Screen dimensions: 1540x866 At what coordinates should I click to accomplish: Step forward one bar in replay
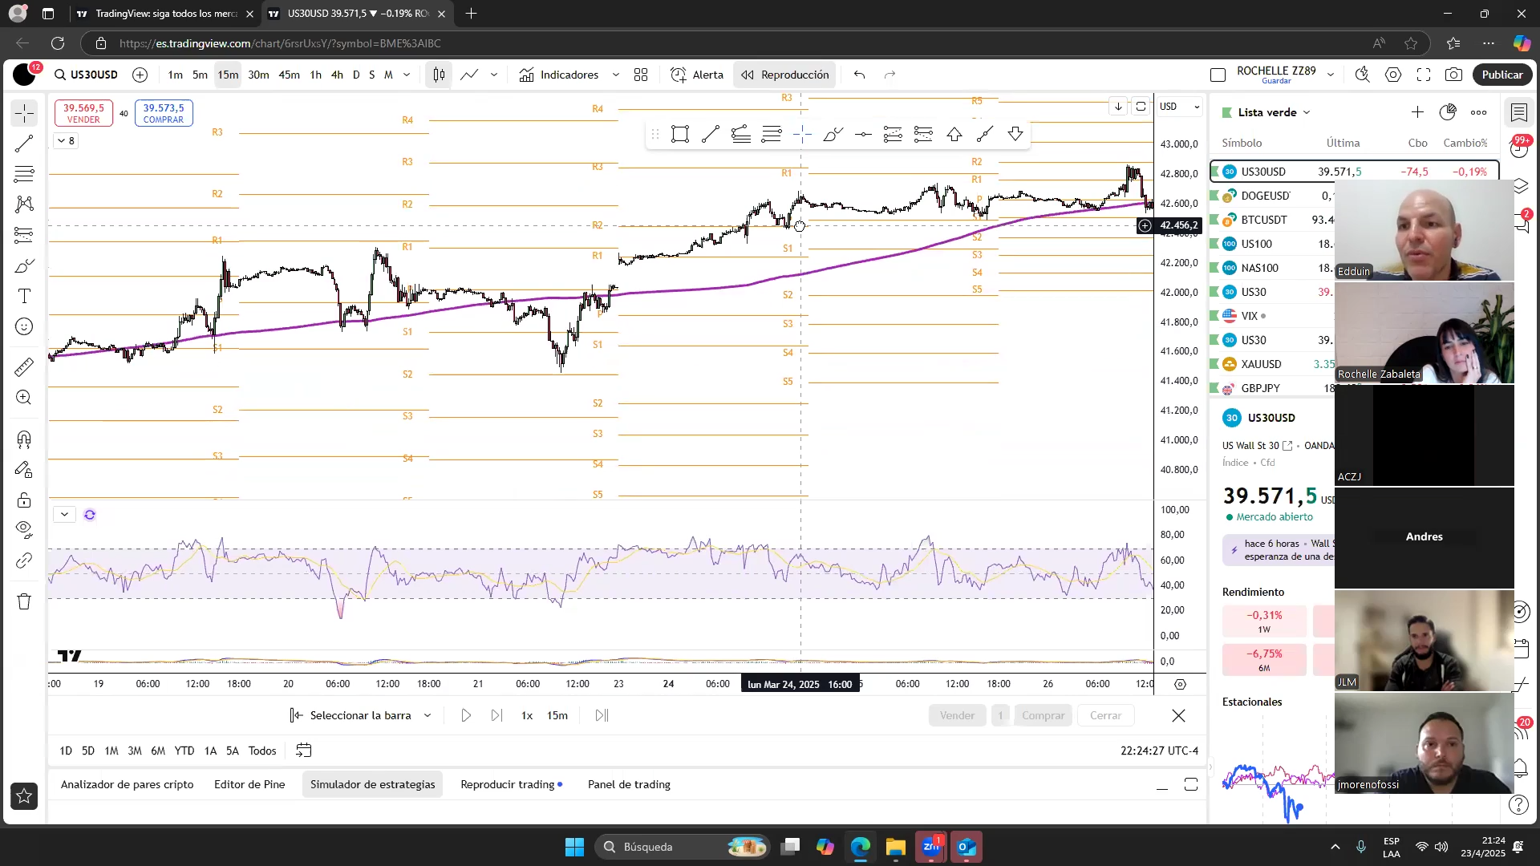pos(496,715)
